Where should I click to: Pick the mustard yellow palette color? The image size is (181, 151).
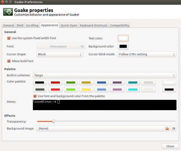pos(86,83)
